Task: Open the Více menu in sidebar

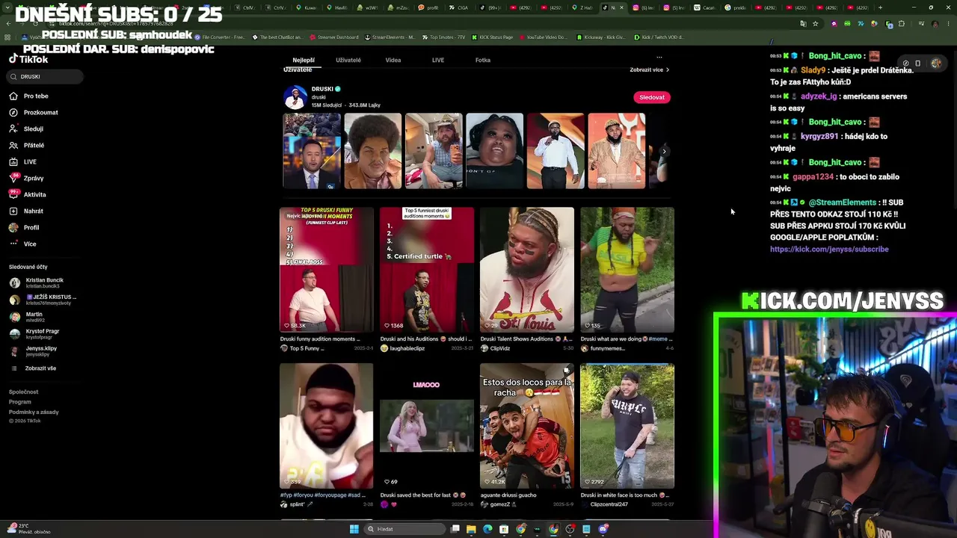Action: [23, 244]
